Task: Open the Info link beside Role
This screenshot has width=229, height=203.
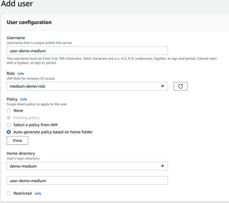Action: 21,74
